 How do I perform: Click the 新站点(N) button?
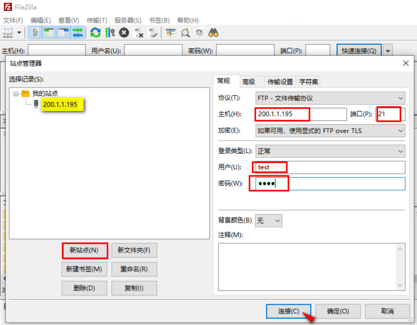[x=84, y=250]
